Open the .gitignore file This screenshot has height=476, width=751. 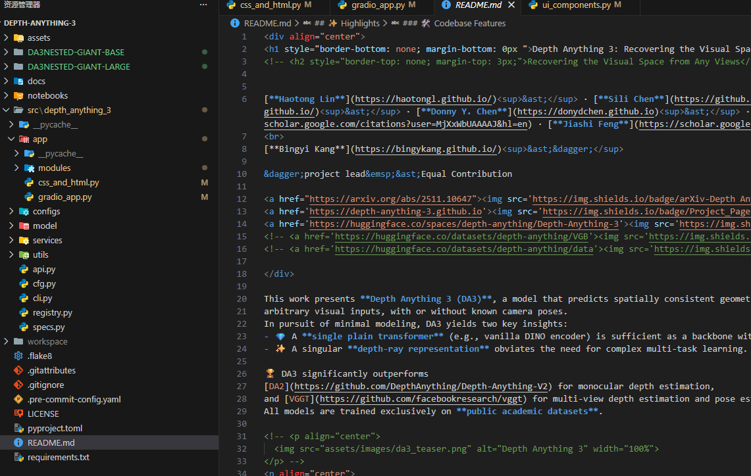[x=45, y=385]
